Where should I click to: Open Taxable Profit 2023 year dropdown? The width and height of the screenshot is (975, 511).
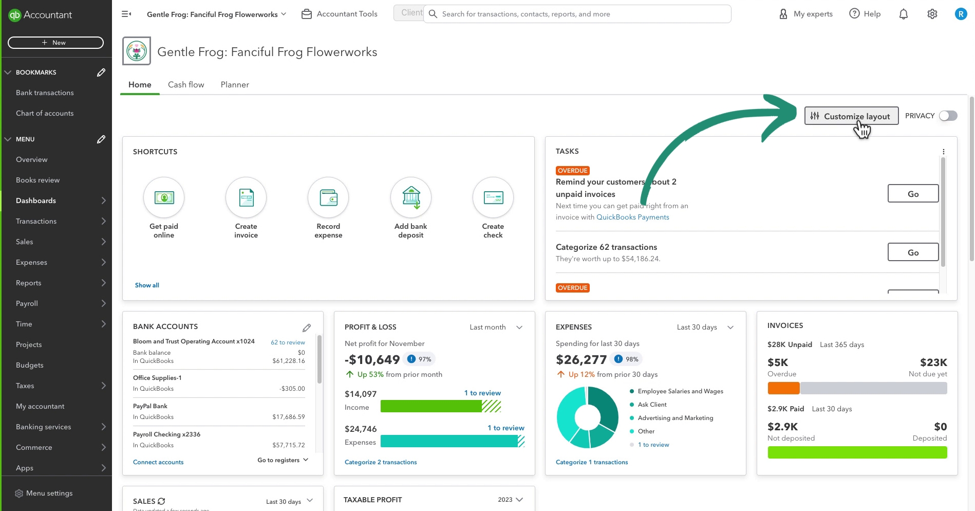(x=511, y=500)
